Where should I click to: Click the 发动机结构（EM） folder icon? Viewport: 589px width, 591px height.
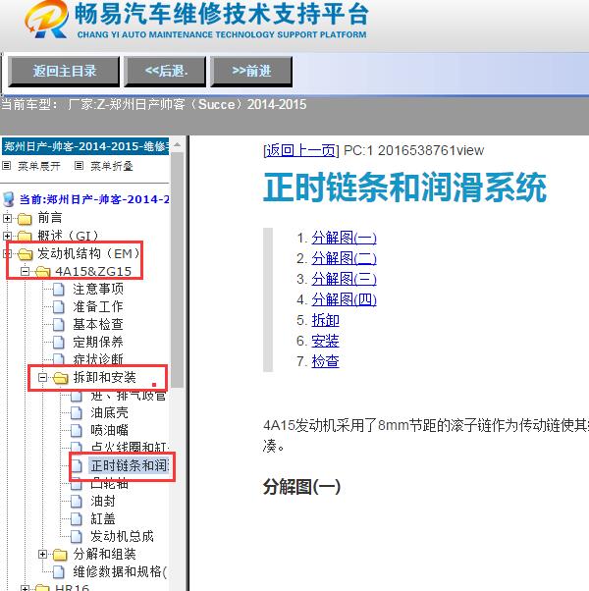(x=25, y=254)
